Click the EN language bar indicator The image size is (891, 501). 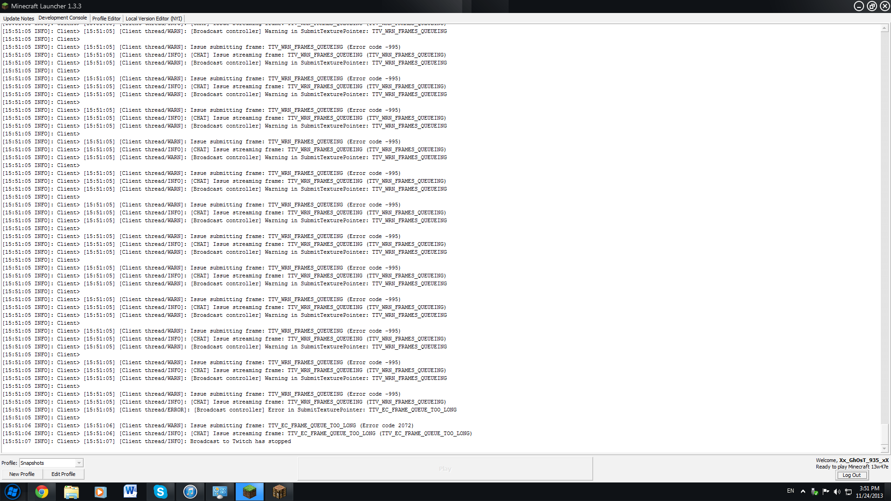coord(790,491)
